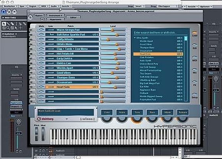The height and width of the screenshot is (159, 222).
Task: Select the pencil tool in toolbox
Action: [8, 24]
